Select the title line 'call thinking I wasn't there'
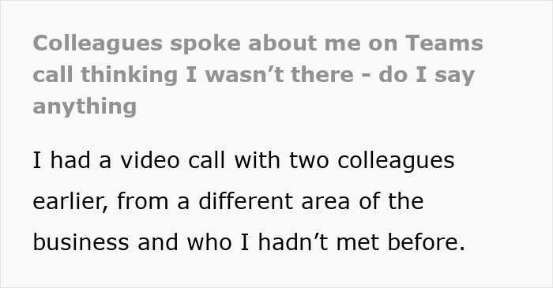Screen dimensions: 553x288 click(x=194, y=75)
